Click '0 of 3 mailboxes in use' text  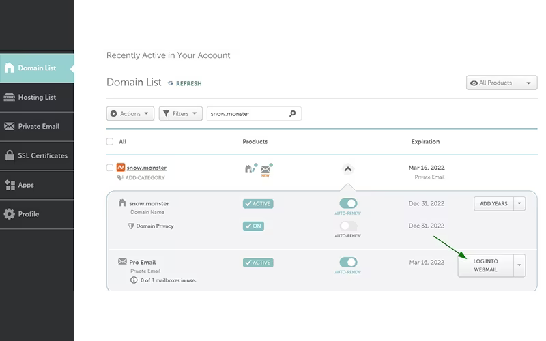(x=168, y=280)
